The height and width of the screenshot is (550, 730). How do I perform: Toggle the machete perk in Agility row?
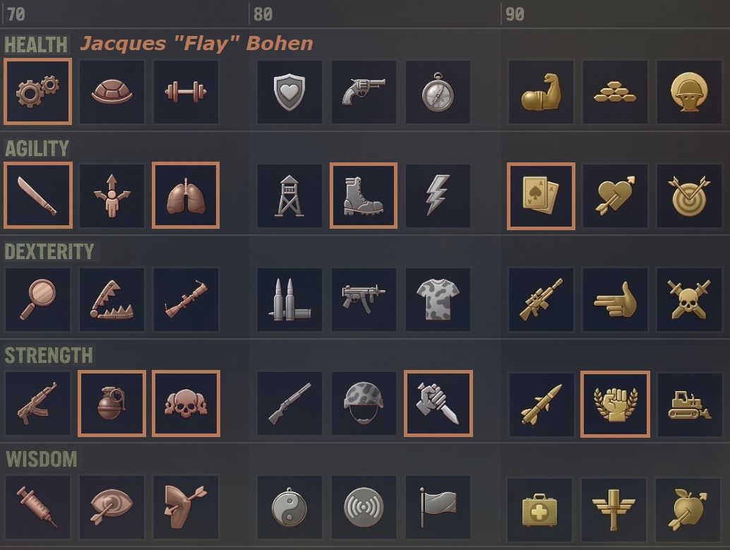point(37,195)
